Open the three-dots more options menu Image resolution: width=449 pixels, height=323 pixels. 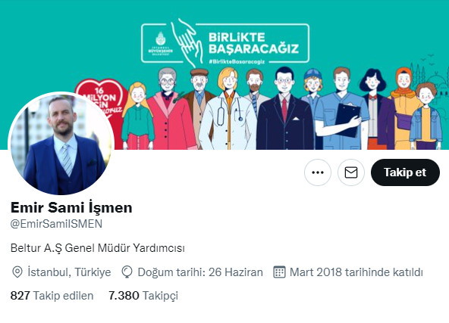pyautogui.click(x=318, y=172)
